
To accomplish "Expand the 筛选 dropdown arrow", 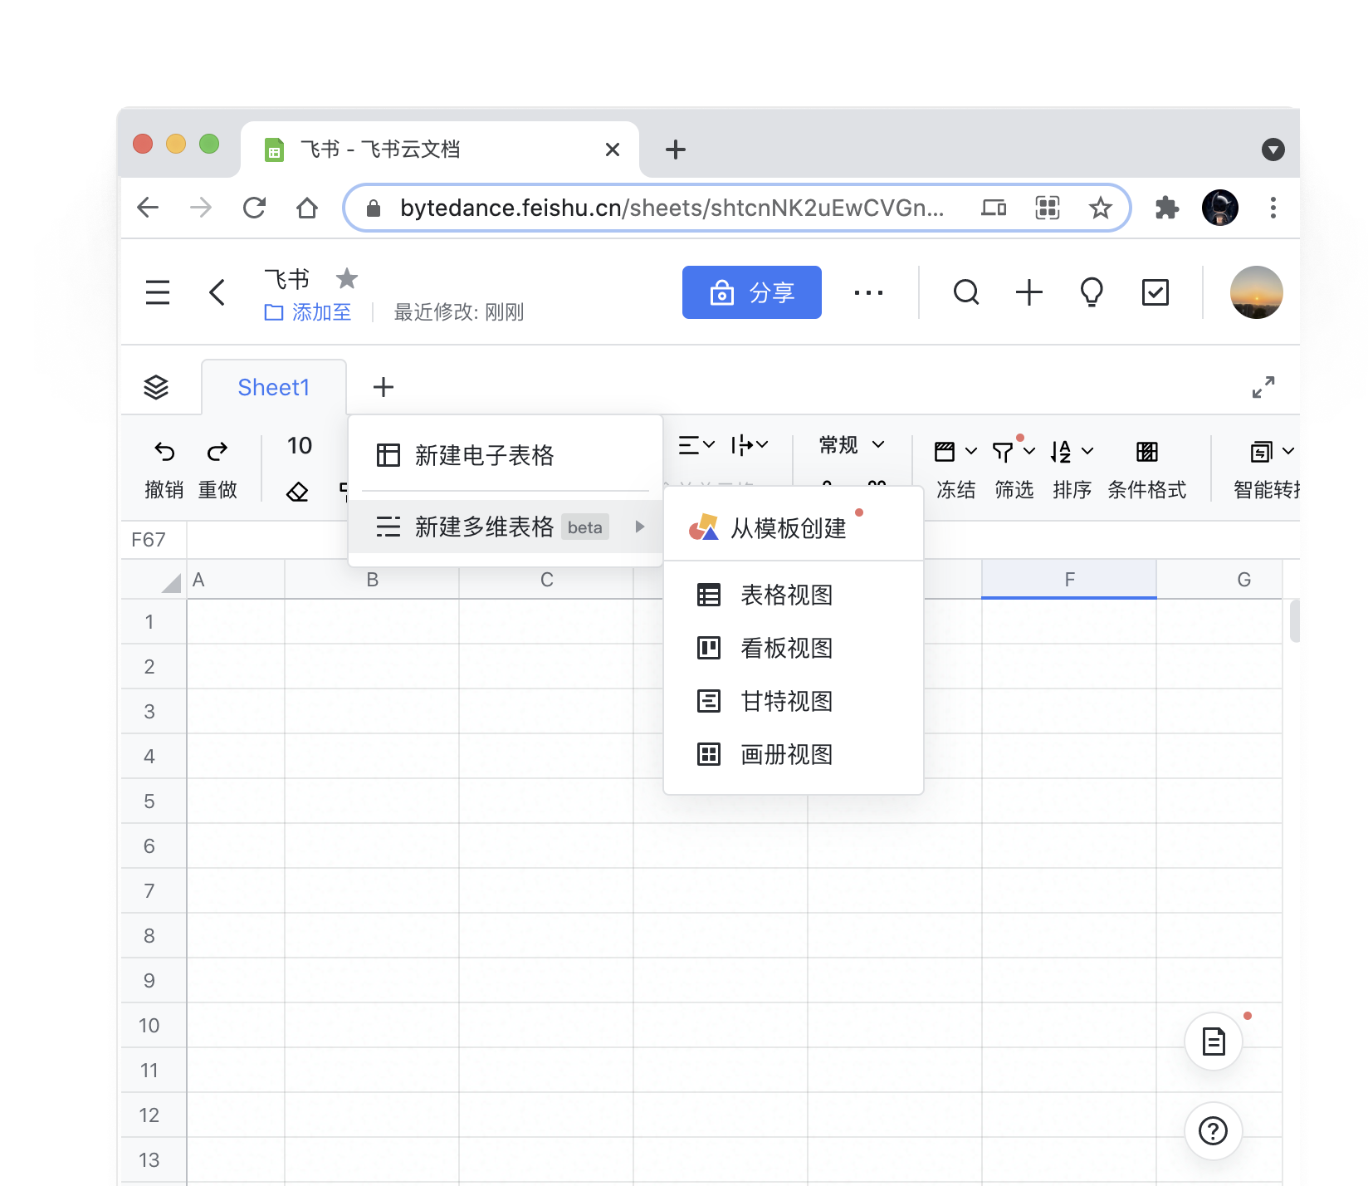I will tap(1029, 452).
